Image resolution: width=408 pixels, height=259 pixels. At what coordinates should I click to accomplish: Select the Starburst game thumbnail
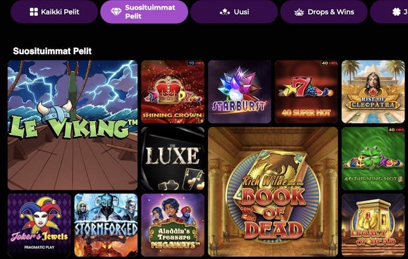click(x=240, y=92)
